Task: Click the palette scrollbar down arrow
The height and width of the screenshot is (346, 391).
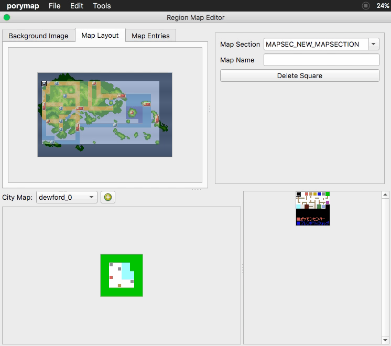Action: pyautogui.click(x=385, y=340)
